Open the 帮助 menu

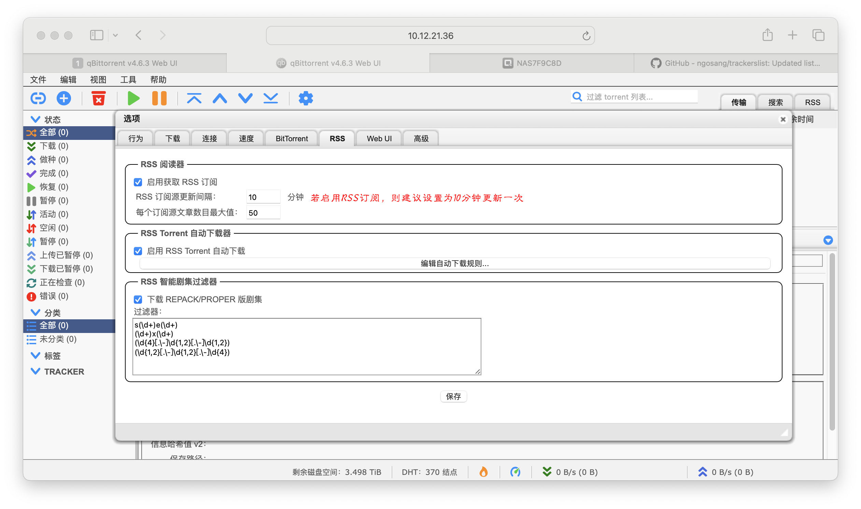pyautogui.click(x=158, y=79)
